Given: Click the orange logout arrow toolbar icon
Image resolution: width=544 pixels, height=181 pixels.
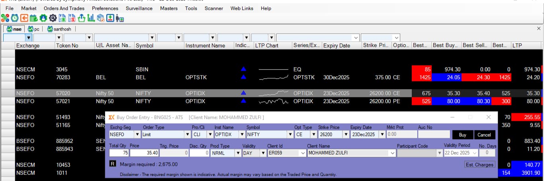Looking at the screenshot, I should 24,18.
